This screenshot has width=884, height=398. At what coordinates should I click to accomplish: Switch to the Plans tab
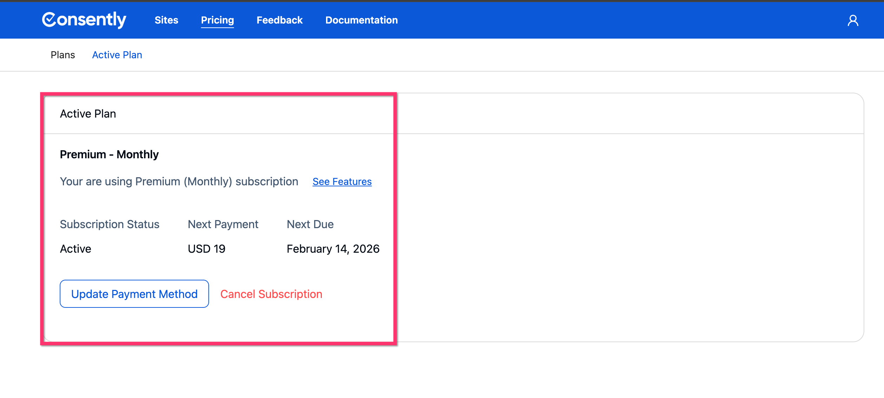coord(63,55)
